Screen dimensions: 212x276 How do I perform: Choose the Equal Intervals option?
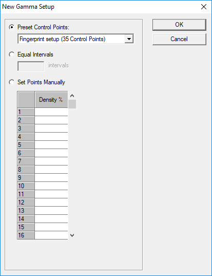[12, 54]
